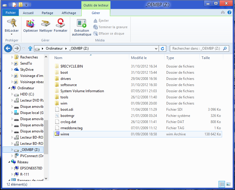Click the drive icon in title bar
Screen dimensions: 235x190
pos(5,5)
